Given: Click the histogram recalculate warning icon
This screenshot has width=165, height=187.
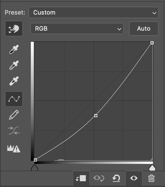Looking at the screenshot, I should point(14,149).
